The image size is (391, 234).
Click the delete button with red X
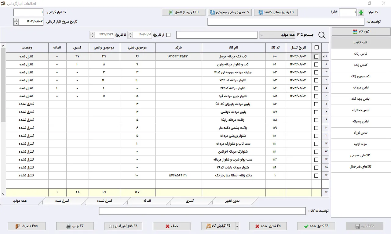click(172, 226)
